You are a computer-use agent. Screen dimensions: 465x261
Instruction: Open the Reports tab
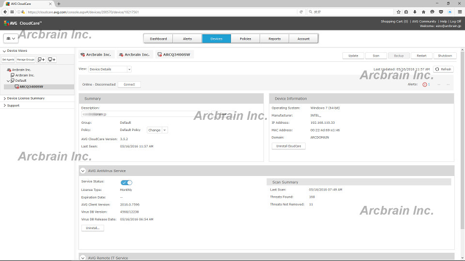(x=274, y=39)
